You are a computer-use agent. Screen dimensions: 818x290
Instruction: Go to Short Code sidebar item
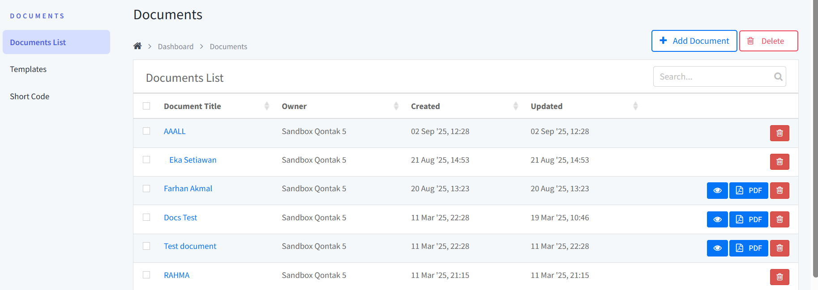pyautogui.click(x=30, y=97)
